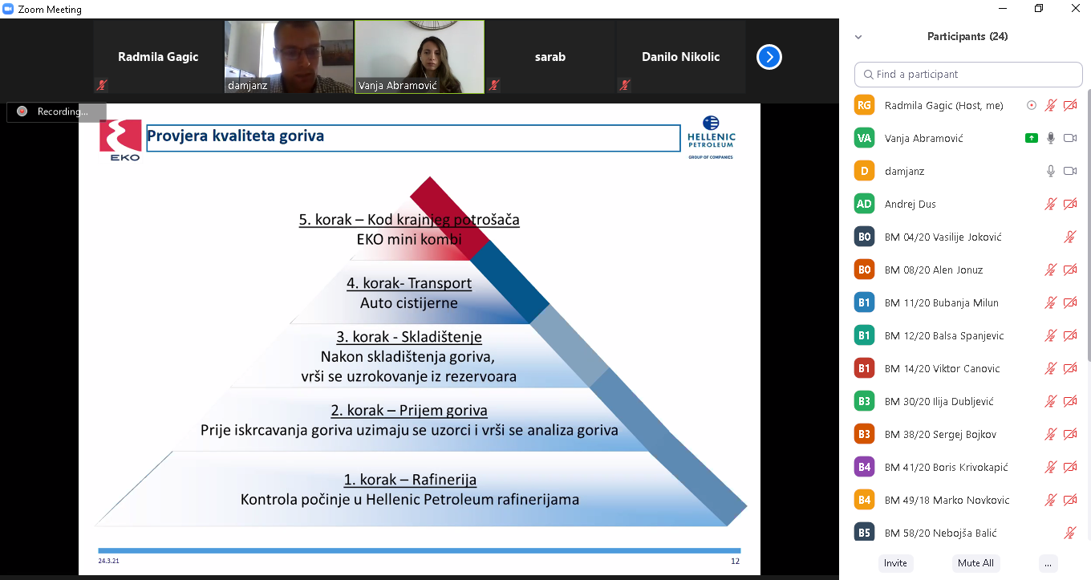Click the Zoom Meeting title bar logo
1091x580 pixels.
click(9, 9)
